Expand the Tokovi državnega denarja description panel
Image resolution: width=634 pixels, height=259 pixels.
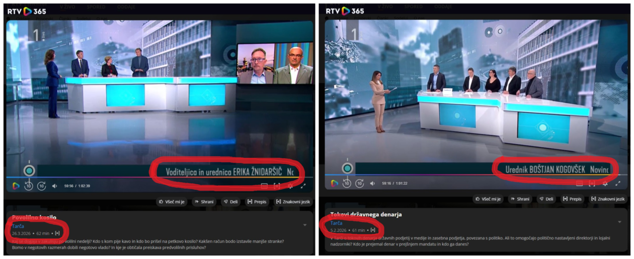coord(619,222)
